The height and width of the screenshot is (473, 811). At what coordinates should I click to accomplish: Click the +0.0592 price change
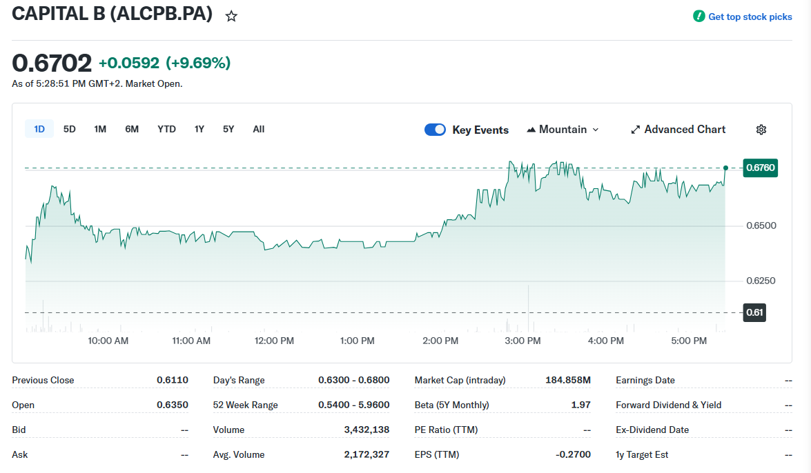coord(129,63)
